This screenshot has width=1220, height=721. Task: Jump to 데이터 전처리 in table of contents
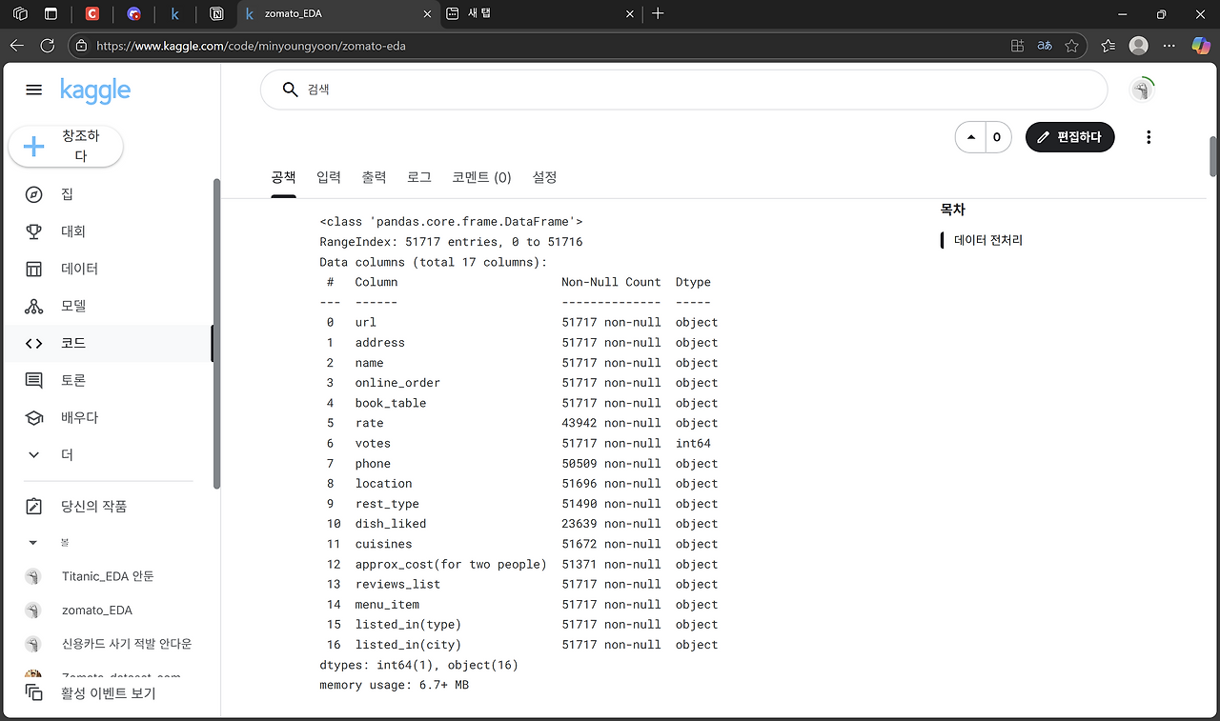point(988,240)
